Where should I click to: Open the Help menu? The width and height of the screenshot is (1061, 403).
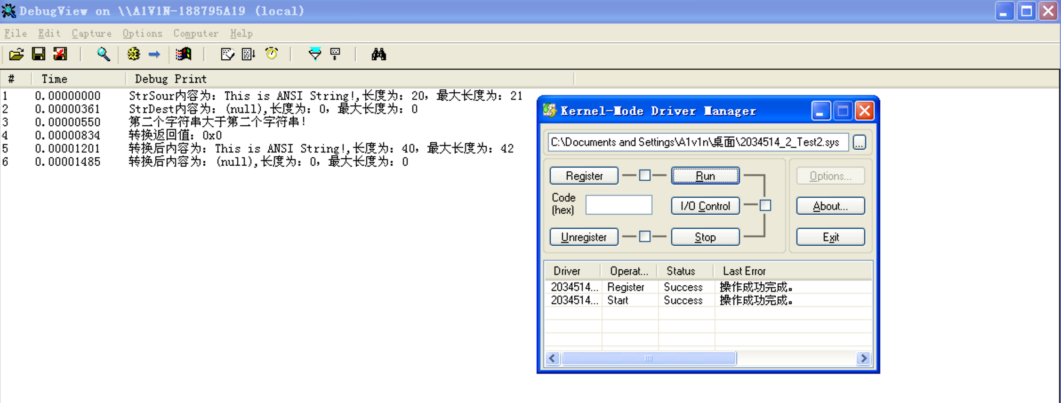[241, 33]
